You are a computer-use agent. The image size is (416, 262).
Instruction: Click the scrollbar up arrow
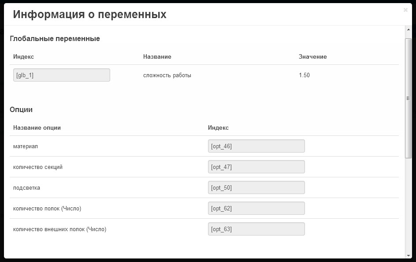coord(409,30)
